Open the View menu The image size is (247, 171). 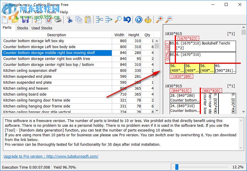38,12
